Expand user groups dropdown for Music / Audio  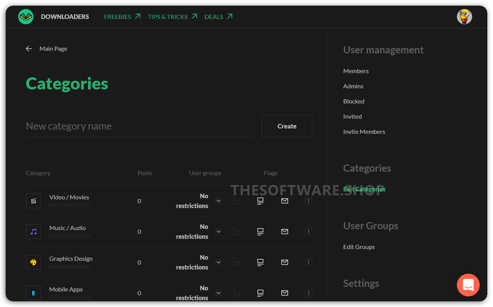(218, 231)
